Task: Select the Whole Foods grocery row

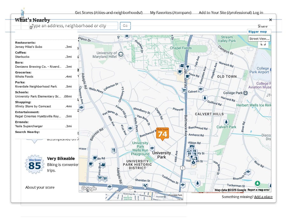Action: pyautogui.click(x=44, y=76)
